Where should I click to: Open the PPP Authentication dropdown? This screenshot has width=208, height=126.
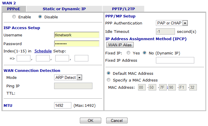pyautogui.click(x=172, y=23)
